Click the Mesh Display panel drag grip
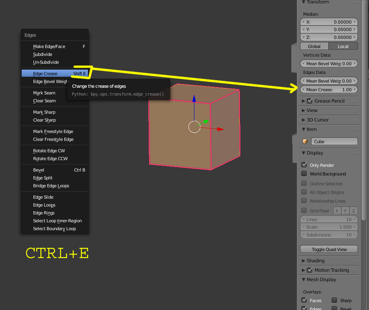The image size is (369, 310). (x=355, y=280)
